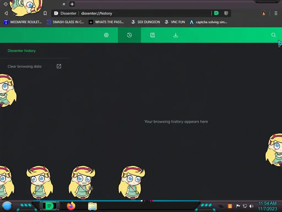Close the current browser tab
This screenshot has width=282, height=212.
pos(64,4)
